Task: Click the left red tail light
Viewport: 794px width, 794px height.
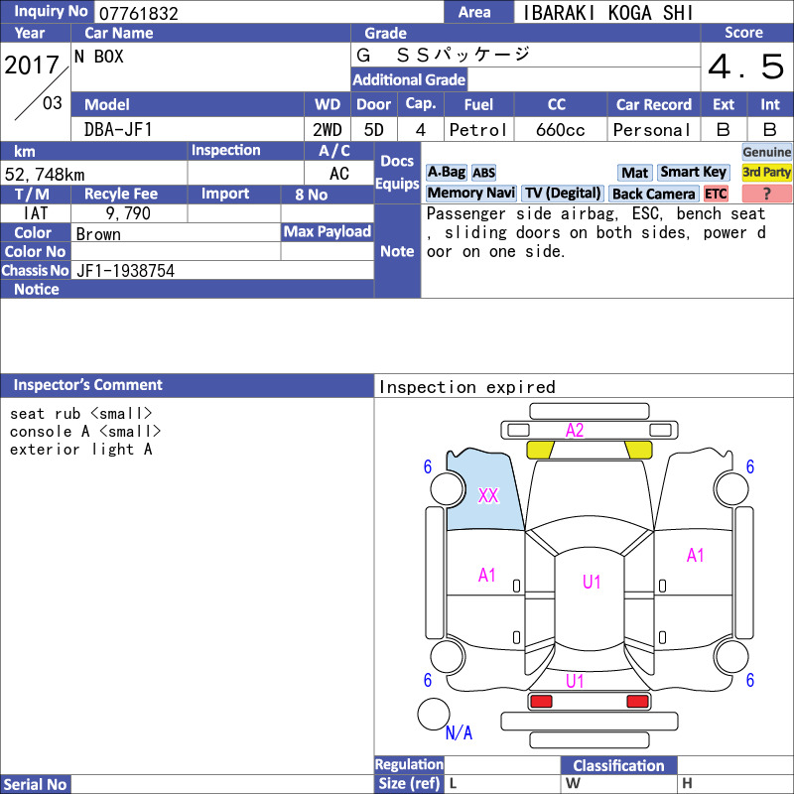Action: 540,702
